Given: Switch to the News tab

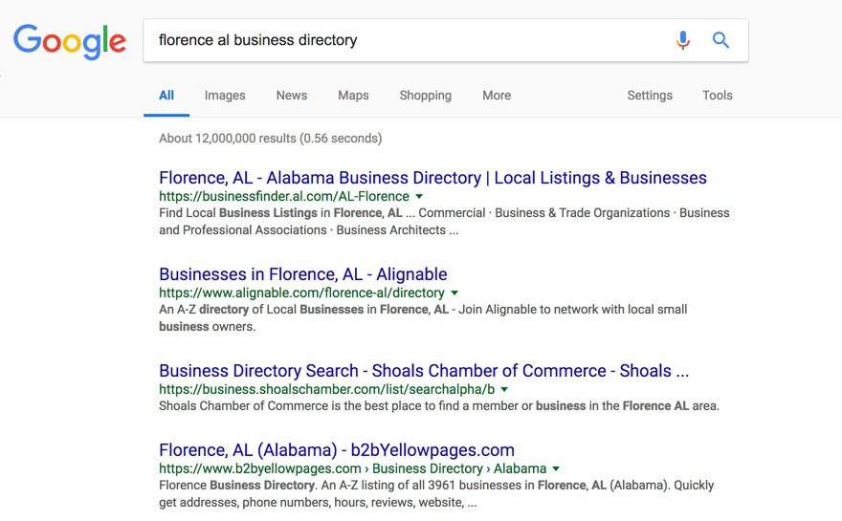Looking at the screenshot, I should coord(292,96).
